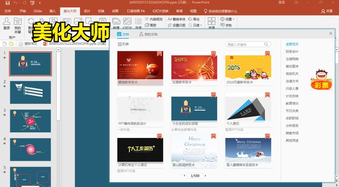The height and width of the screenshot is (187, 339).
Task: Select the 文档 tab in the dialog
Action: point(123,34)
